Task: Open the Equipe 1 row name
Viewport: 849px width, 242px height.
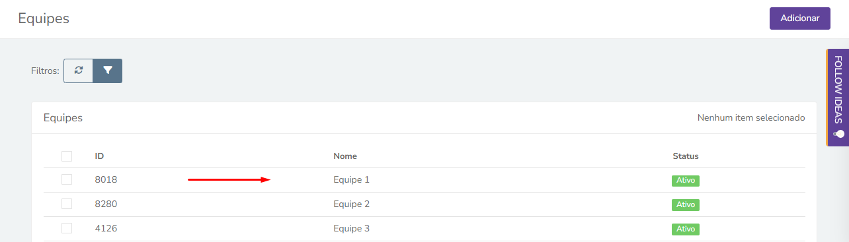Action: click(x=352, y=179)
